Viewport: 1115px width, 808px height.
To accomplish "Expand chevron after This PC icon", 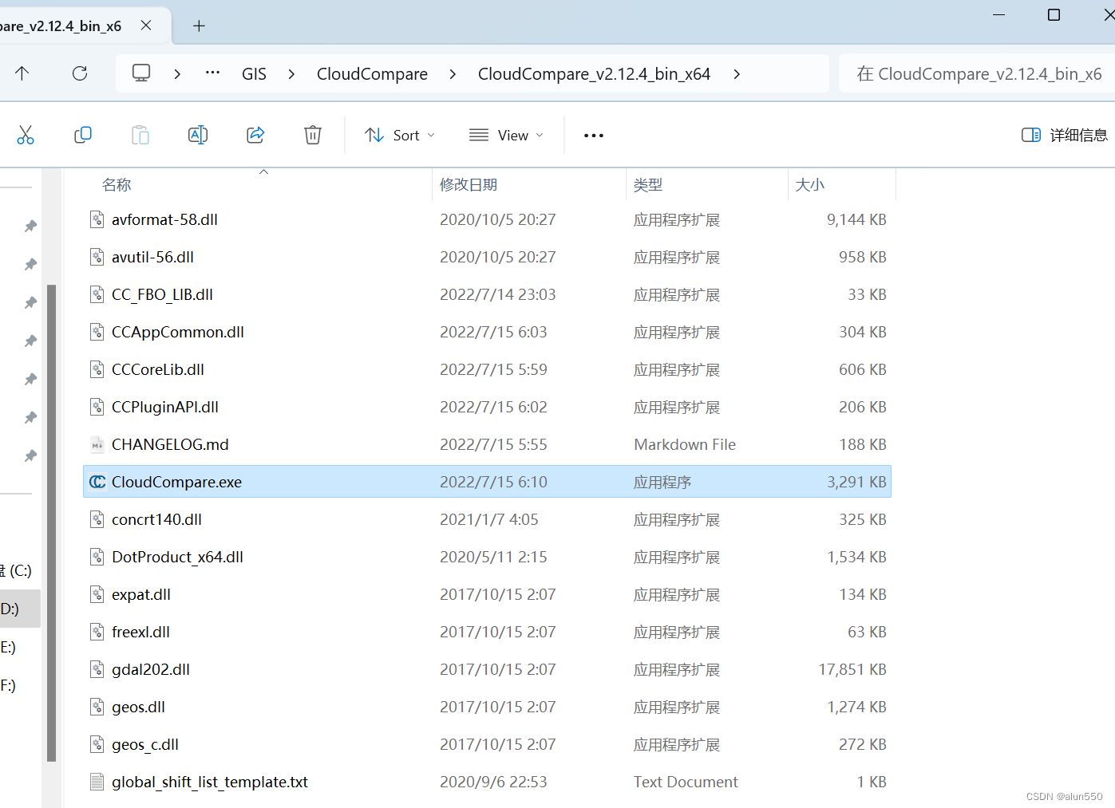I will pos(177,74).
